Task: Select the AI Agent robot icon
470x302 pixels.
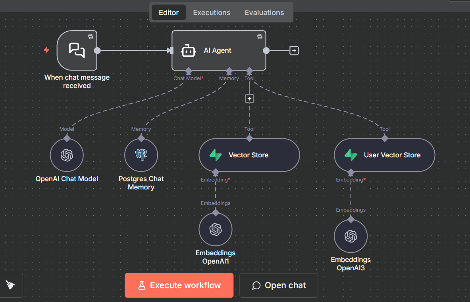Action: click(188, 50)
